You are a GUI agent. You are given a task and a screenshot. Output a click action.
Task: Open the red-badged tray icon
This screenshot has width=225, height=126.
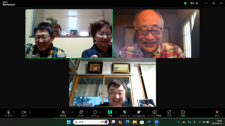coord(184,122)
